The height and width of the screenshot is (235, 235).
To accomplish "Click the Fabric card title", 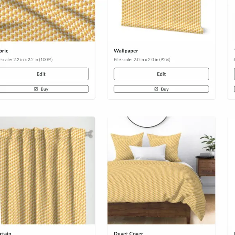I will point(4,51).
